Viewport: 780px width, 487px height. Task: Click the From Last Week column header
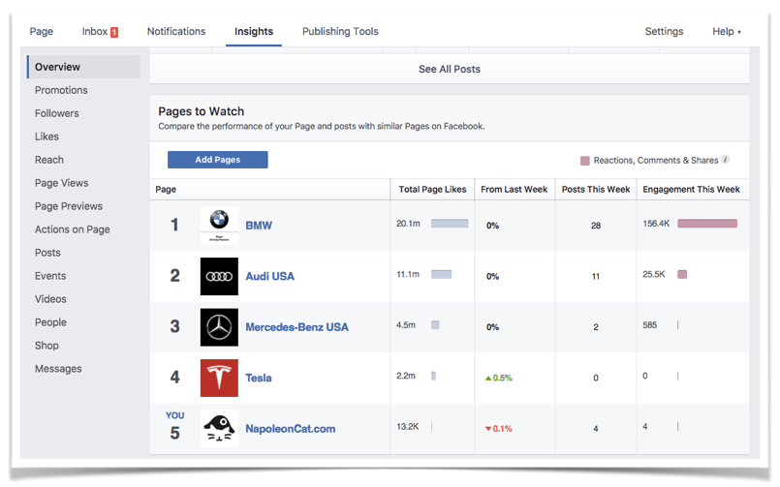click(514, 190)
